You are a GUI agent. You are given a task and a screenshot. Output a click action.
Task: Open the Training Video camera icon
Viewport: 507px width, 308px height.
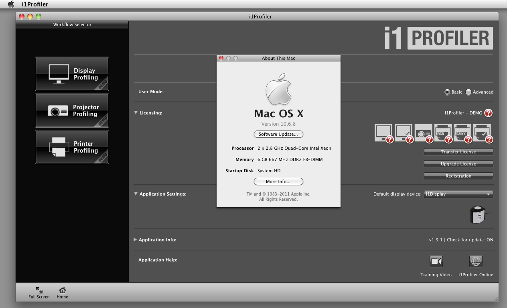tap(436, 261)
